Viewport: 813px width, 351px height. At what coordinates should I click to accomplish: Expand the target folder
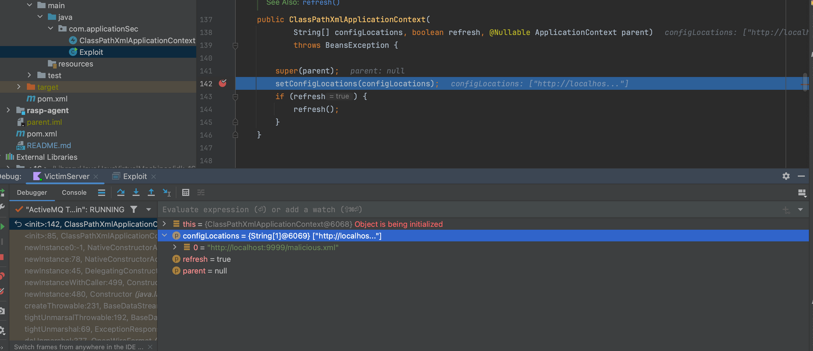19,87
